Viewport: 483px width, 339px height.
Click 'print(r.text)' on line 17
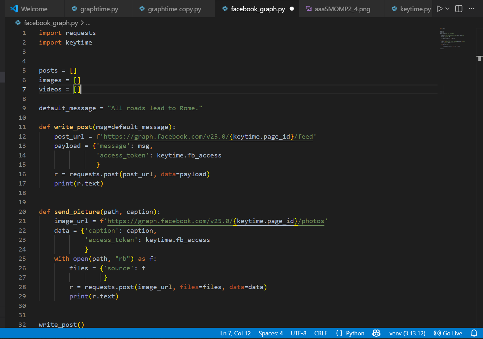tap(79, 184)
